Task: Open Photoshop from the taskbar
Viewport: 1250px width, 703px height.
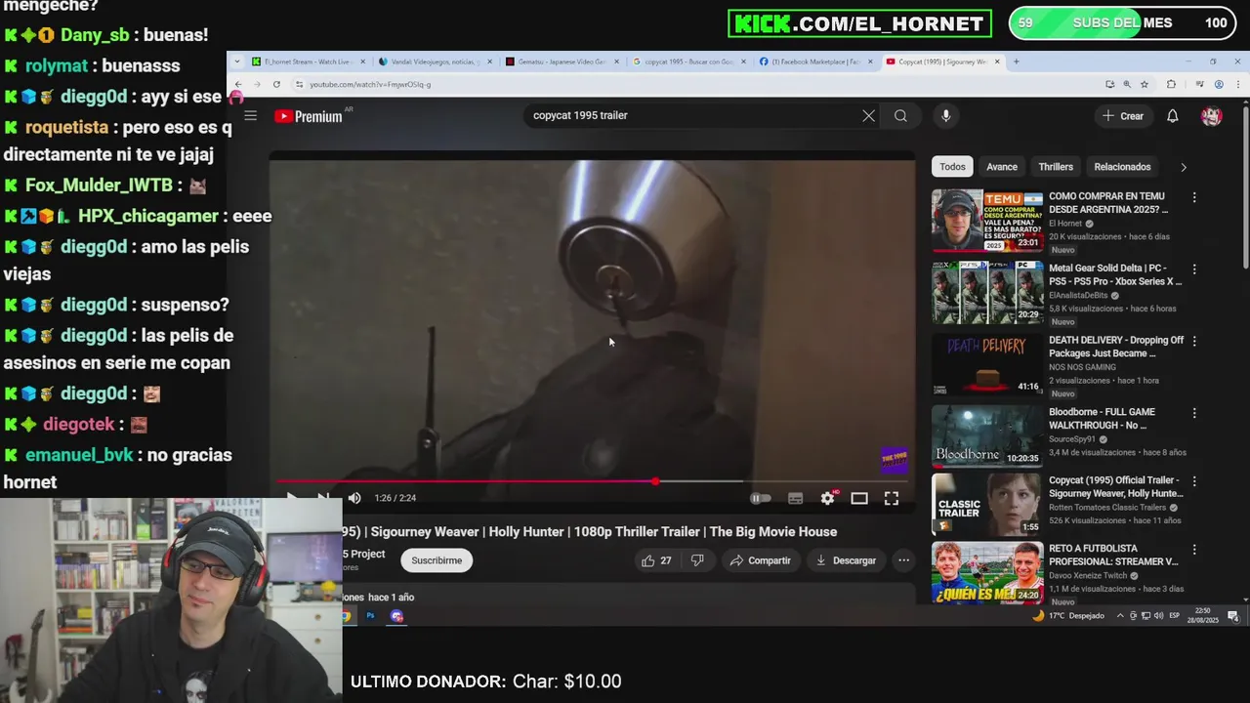Action: click(x=370, y=616)
